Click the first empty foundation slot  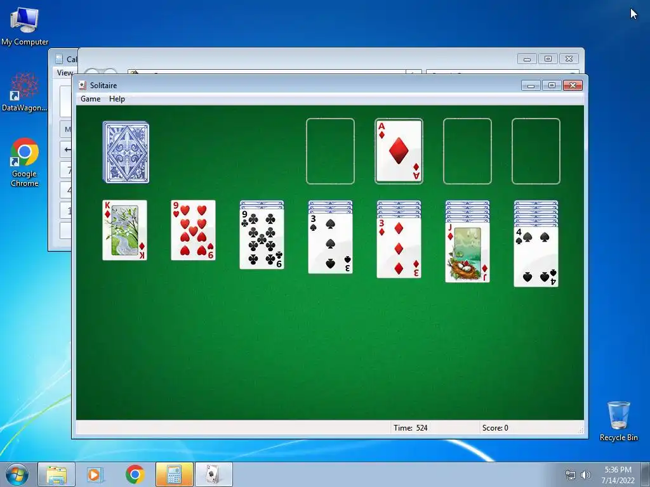click(330, 151)
